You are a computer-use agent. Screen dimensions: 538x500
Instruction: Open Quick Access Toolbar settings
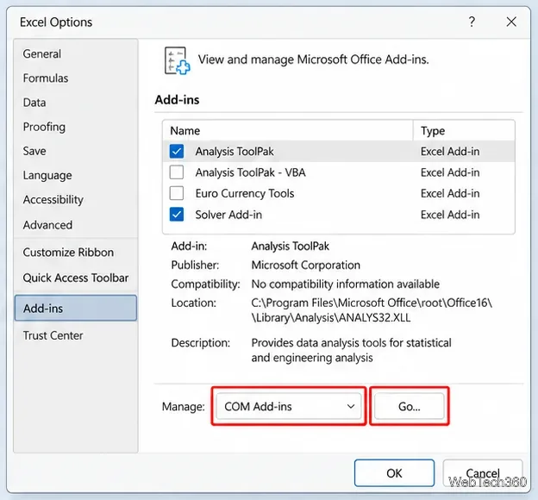(76, 278)
